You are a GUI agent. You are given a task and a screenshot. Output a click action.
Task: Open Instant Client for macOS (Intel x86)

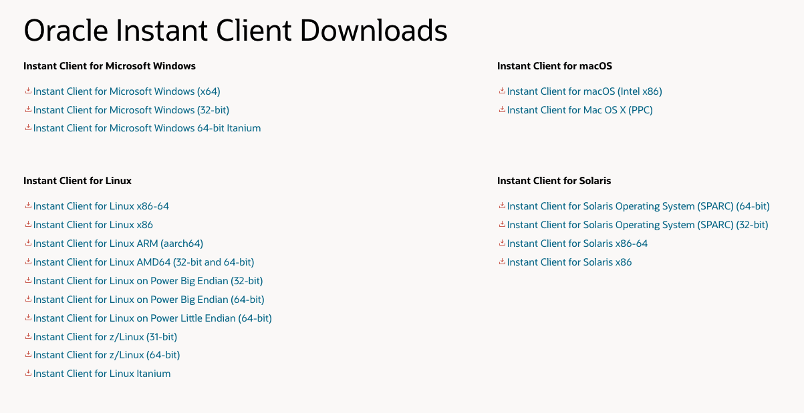click(x=585, y=91)
